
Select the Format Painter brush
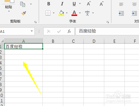point(24,13)
